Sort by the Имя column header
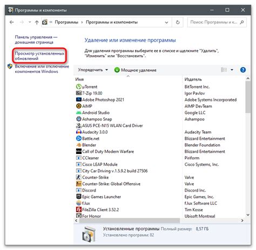The height and width of the screenshot is (250, 256). click(x=128, y=79)
